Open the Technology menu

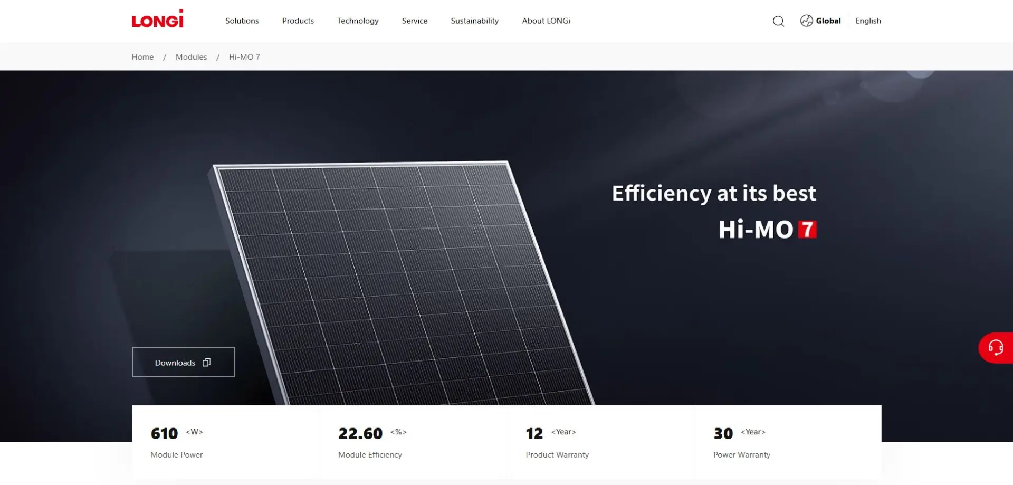(358, 21)
